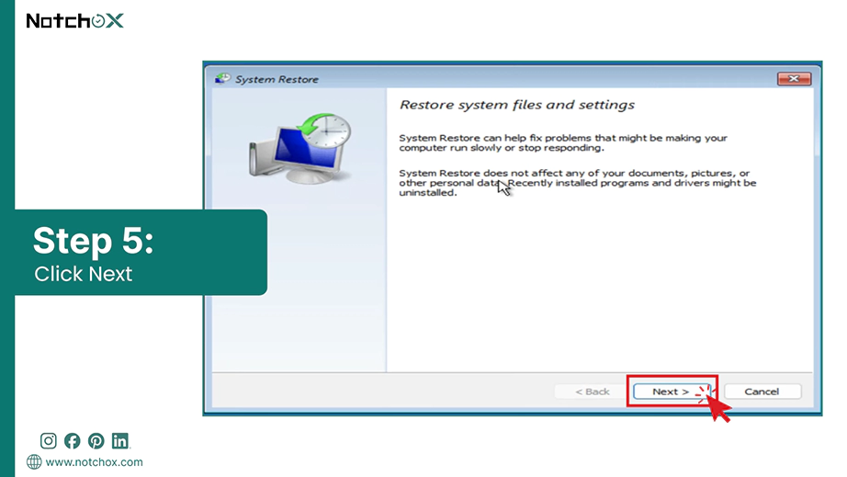Click the 'Restore system files and settings' heading
This screenshot has width=847, height=477.
(x=517, y=105)
